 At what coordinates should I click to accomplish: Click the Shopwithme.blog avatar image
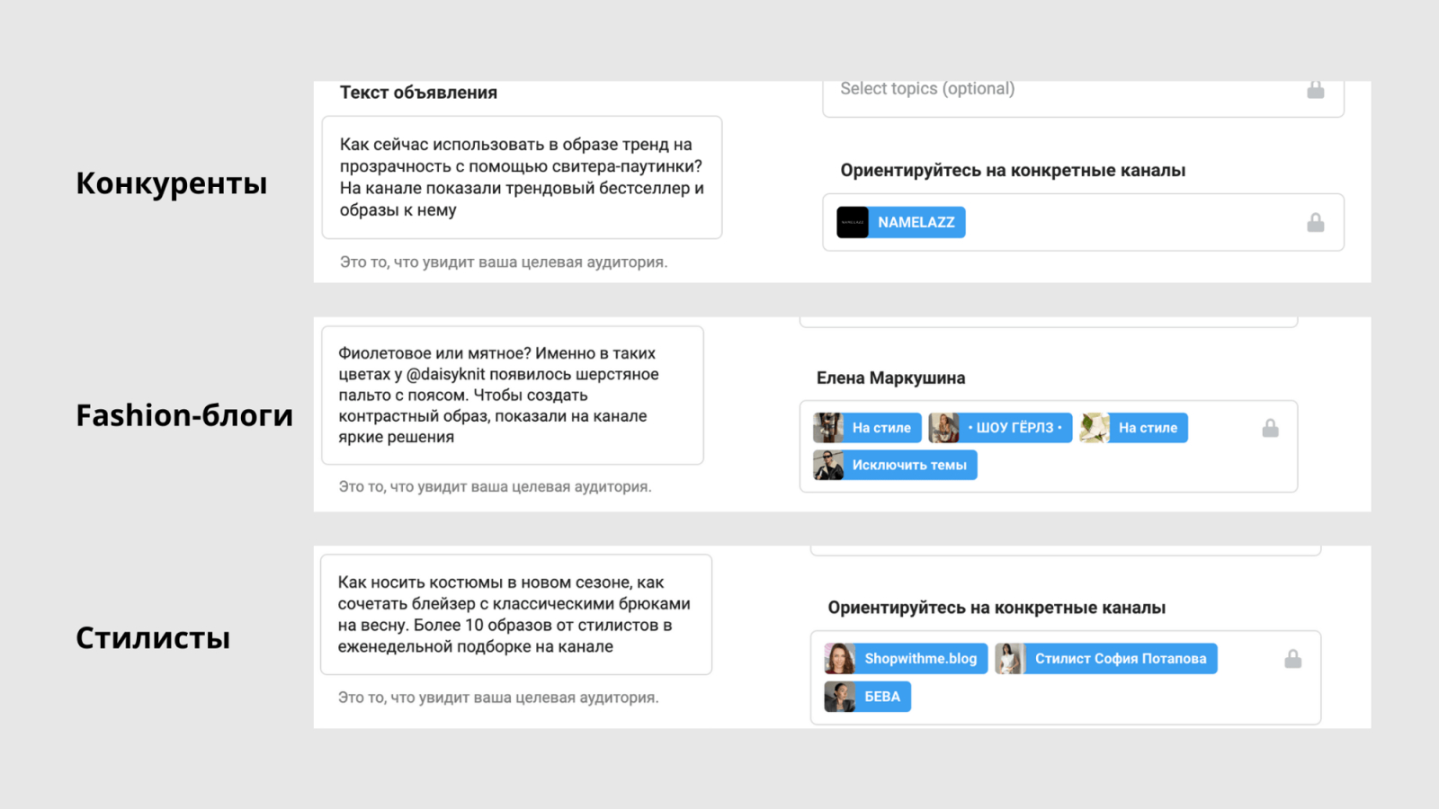(839, 659)
